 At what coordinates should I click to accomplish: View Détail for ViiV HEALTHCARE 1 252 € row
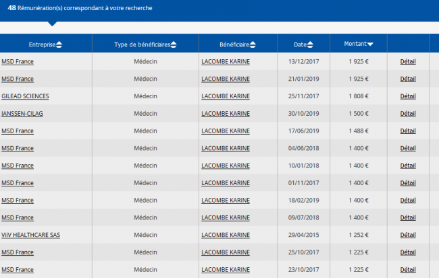click(408, 235)
